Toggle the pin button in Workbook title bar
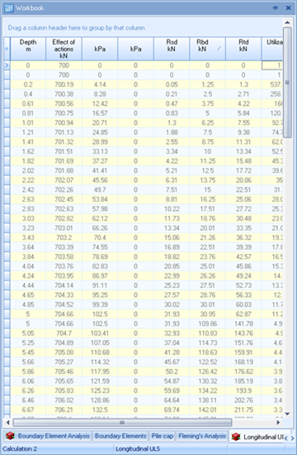Screen dimensions: 297x455 276,7
